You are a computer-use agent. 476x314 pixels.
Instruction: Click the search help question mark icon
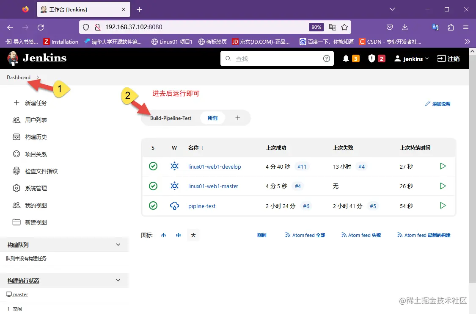tap(326, 58)
